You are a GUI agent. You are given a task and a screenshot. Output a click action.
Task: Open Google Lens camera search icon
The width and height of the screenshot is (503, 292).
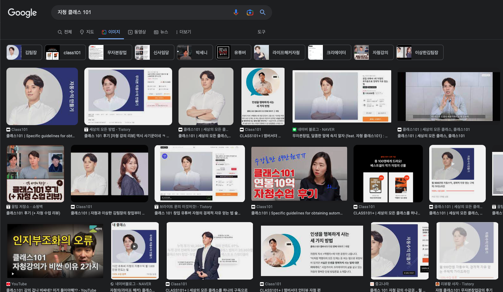250,12
